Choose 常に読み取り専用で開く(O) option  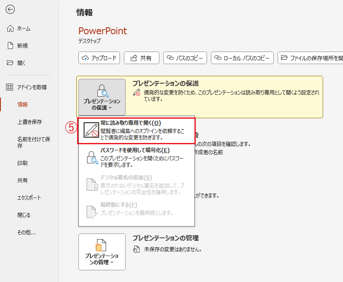[x=136, y=131]
